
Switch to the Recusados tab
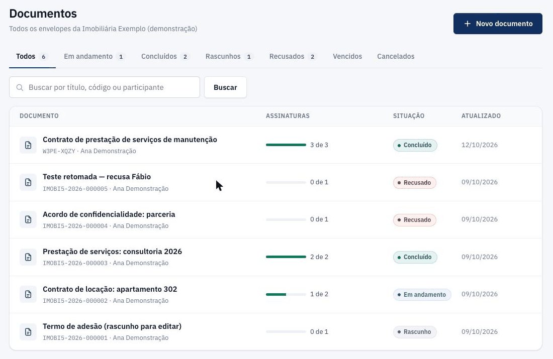coord(293,56)
